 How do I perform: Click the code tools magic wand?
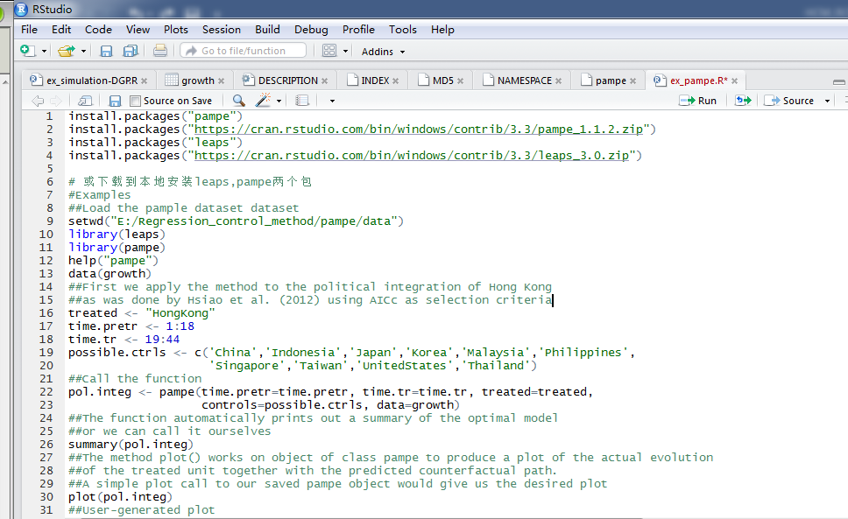(264, 101)
